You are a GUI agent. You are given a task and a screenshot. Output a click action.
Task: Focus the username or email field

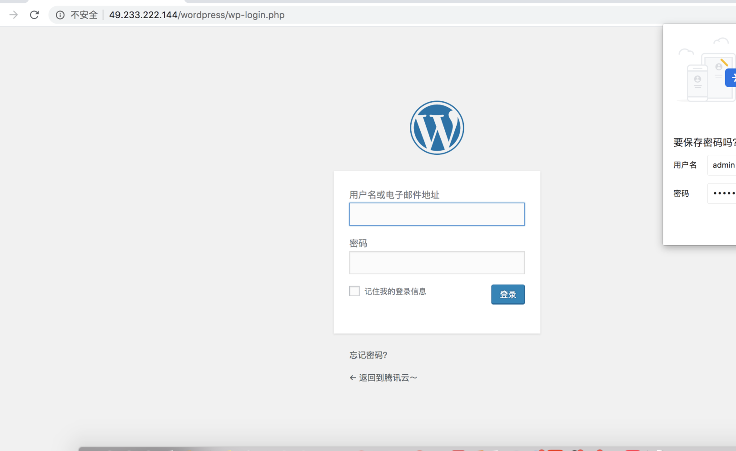pyautogui.click(x=437, y=214)
